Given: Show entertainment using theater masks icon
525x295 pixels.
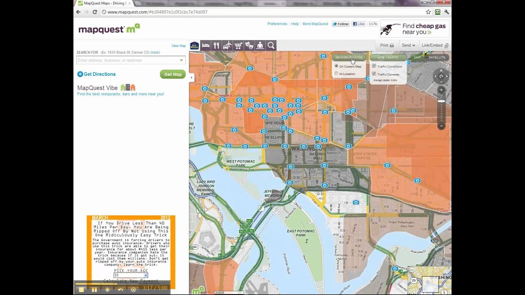Looking at the screenshot, I should tap(249, 45).
